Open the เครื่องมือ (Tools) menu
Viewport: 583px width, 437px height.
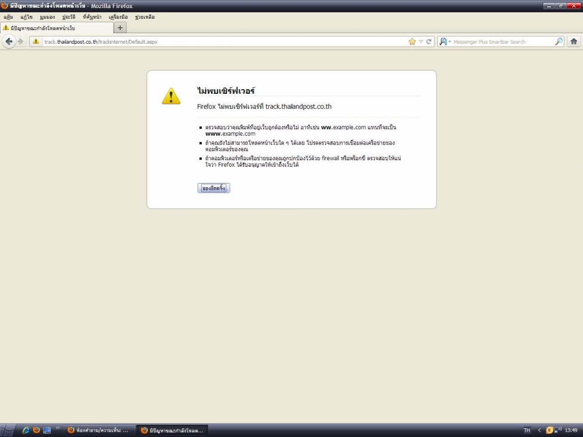point(118,17)
